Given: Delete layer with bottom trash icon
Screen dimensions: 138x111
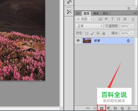Looking at the screenshot, I should 129,108.
